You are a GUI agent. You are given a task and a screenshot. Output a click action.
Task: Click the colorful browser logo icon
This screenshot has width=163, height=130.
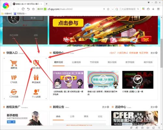point(6,6)
